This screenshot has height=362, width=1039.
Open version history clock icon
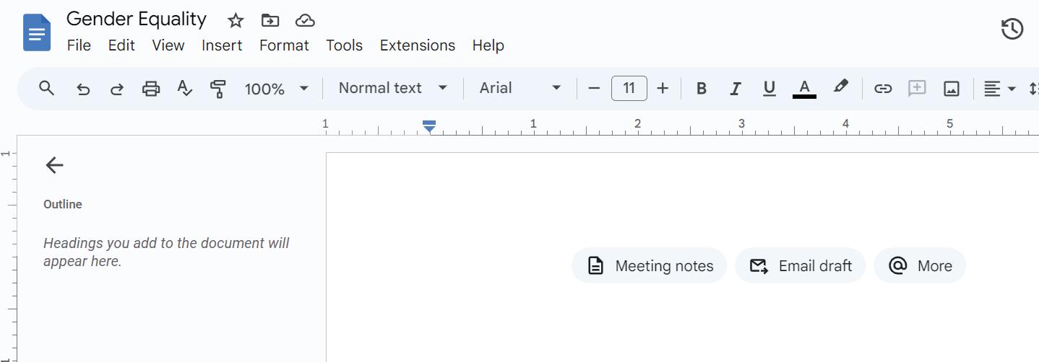pos(1012,30)
